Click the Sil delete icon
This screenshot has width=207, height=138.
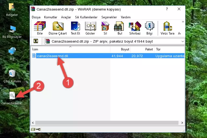point(105,28)
